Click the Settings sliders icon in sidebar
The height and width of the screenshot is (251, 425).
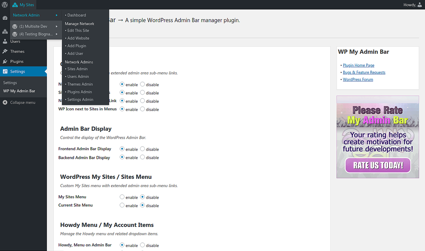pos(5,71)
